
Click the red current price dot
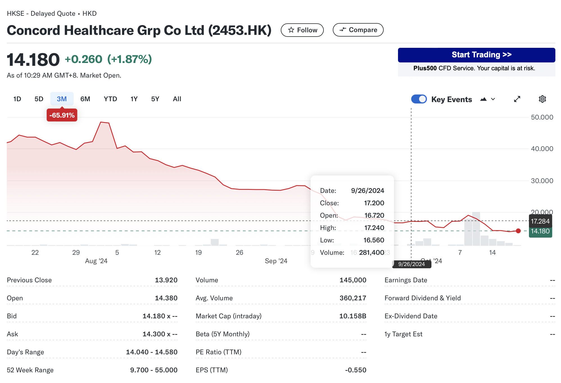click(x=518, y=231)
